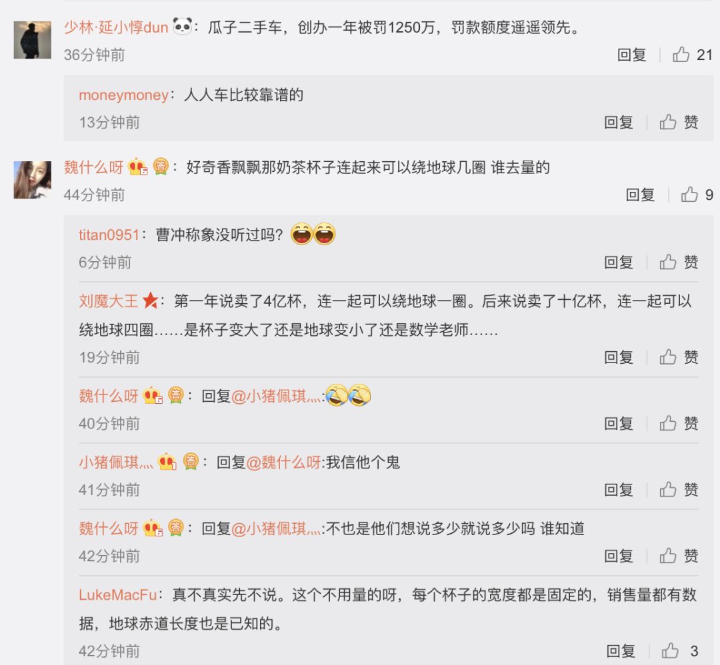Screen dimensions: 720x665
Task: Like 刘魔大王's reply about 4亿杯
Action: pyautogui.click(x=679, y=357)
